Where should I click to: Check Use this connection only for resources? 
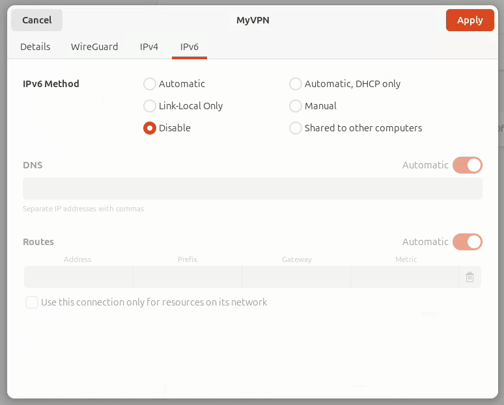(32, 302)
